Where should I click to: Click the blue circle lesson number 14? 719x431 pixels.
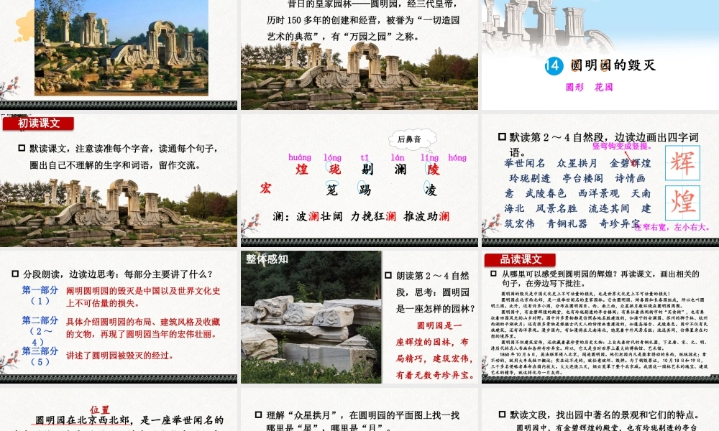554,66
